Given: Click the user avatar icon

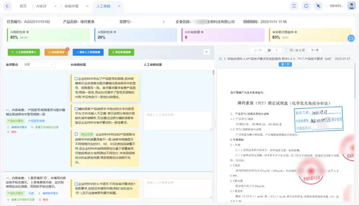Looking at the screenshot, I should 351,6.
